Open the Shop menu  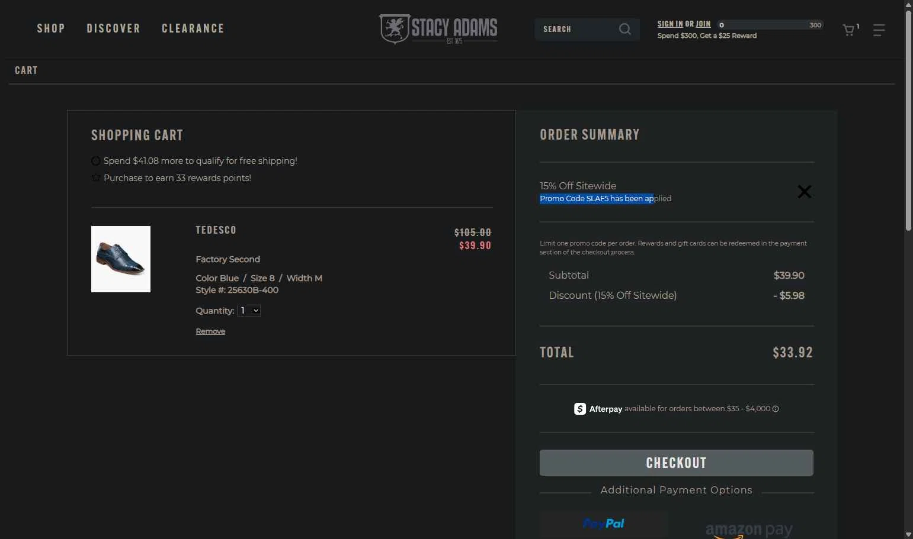(x=51, y=28)
